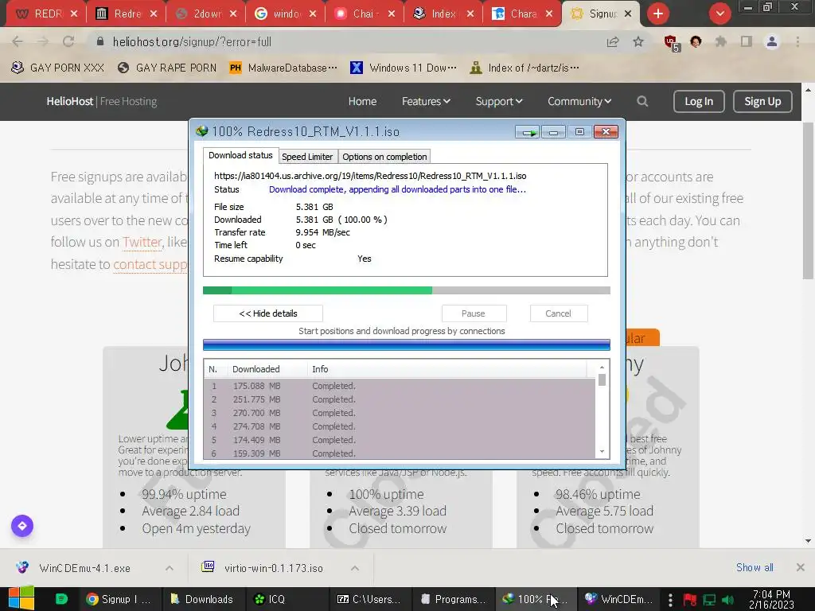Switch to the 2down browser tab

pos(205,14)
